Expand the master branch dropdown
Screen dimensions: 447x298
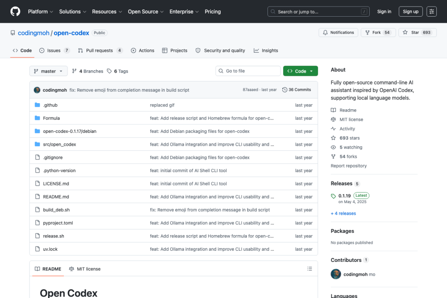(49, 71)
